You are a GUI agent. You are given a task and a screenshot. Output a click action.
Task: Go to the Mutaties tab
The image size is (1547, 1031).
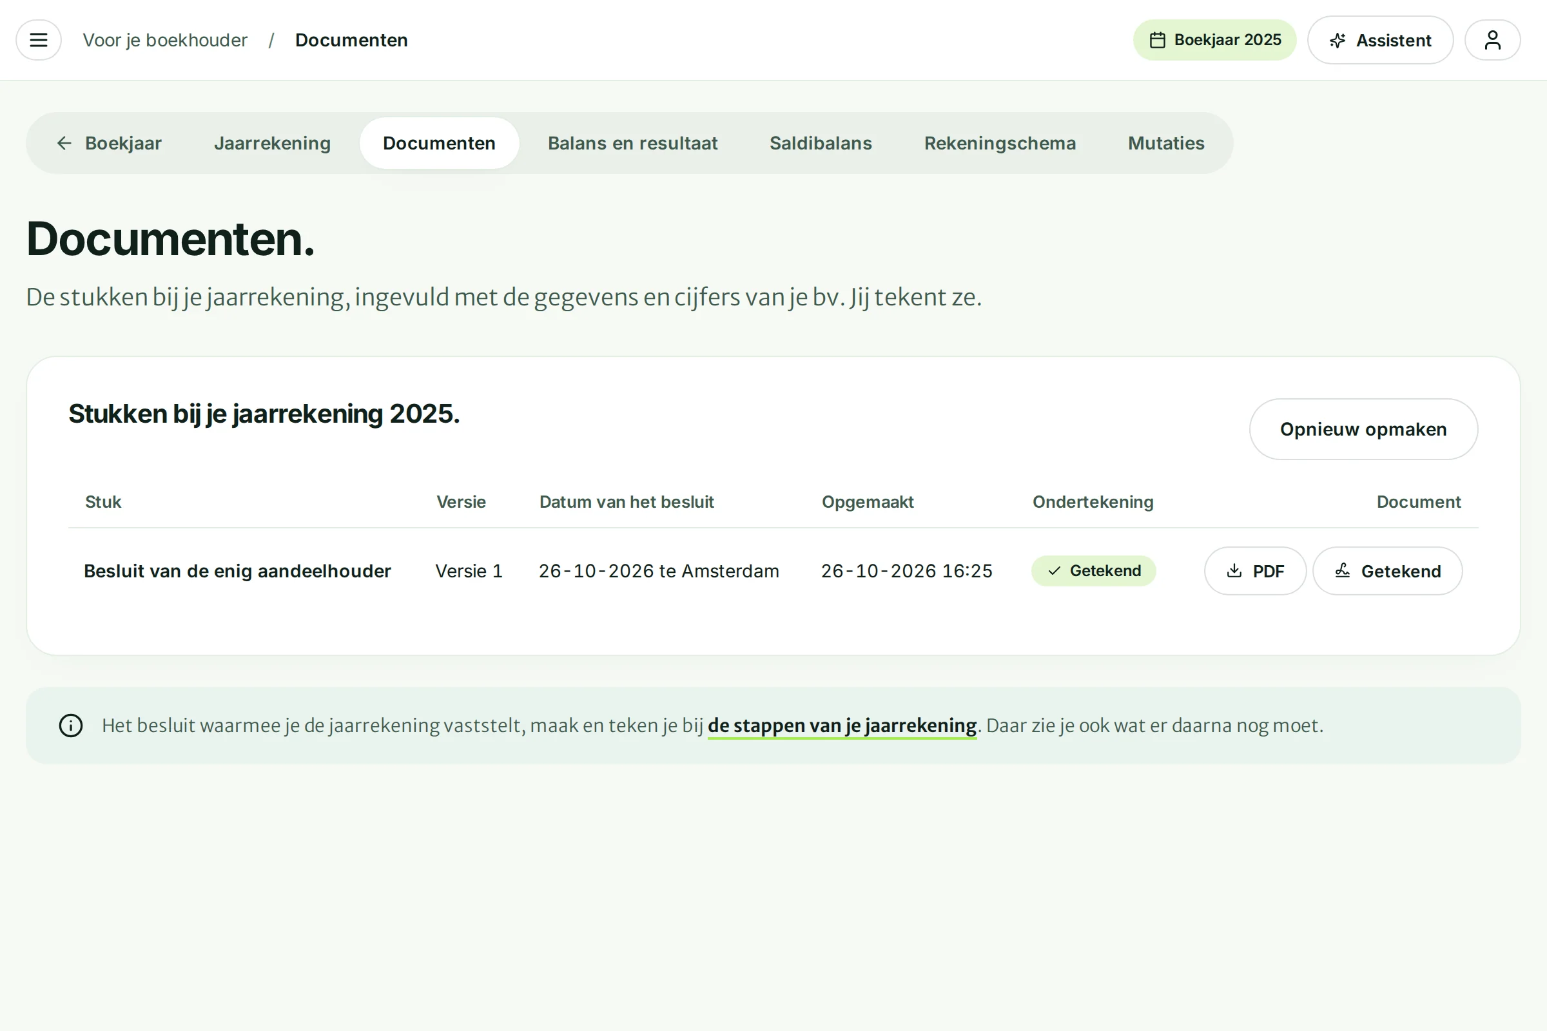1166,143
